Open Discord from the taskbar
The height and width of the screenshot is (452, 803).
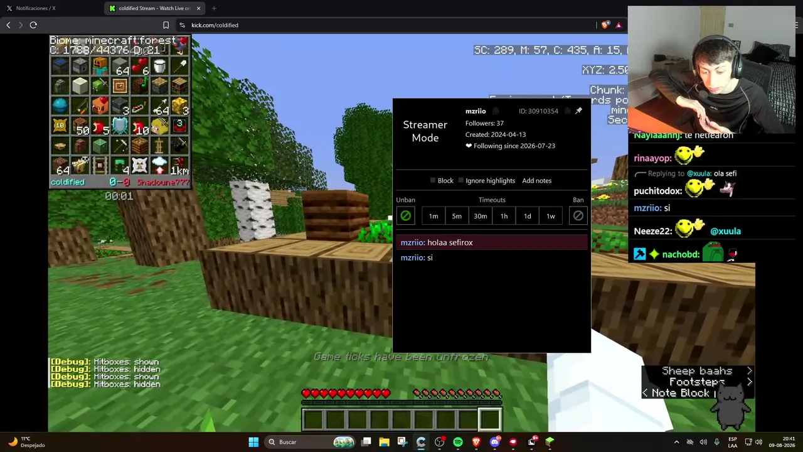[x=495, y=442]
